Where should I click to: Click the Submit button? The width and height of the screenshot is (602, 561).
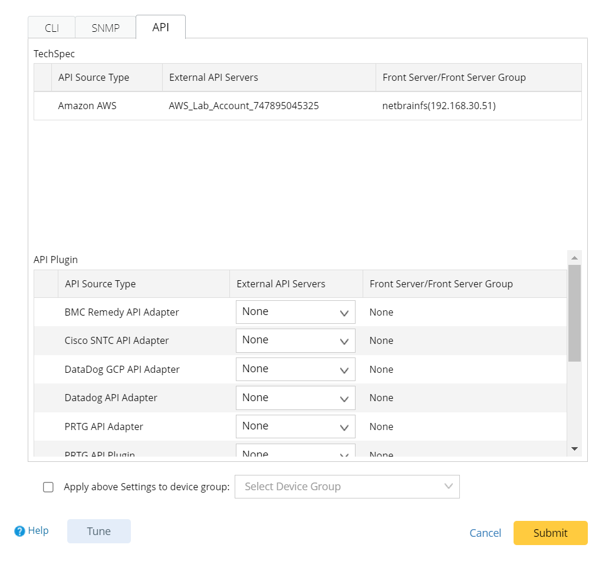[x=550, y=533]
